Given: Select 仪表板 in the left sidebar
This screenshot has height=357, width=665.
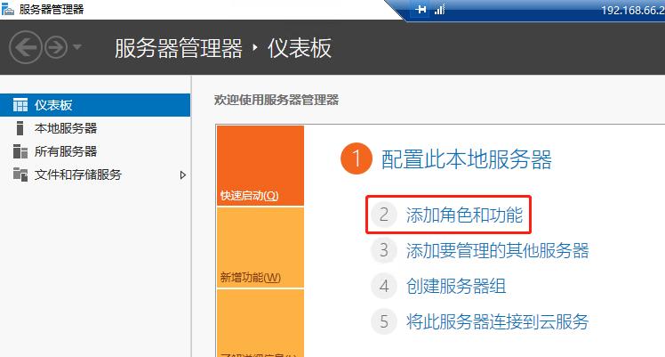Looking at the screenshot, I should click(53, 105).
